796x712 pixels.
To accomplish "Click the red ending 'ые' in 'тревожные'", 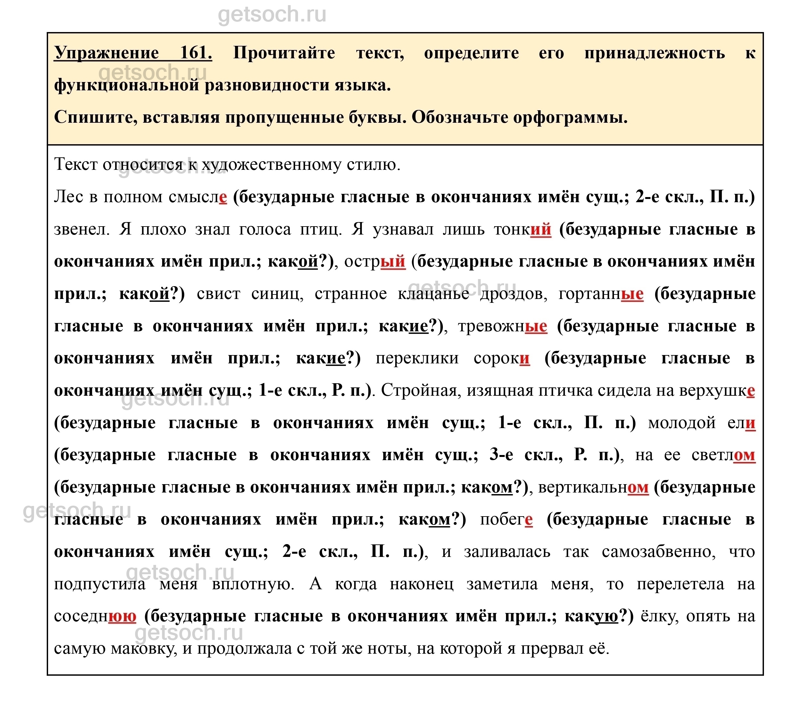I will point(535,326).
